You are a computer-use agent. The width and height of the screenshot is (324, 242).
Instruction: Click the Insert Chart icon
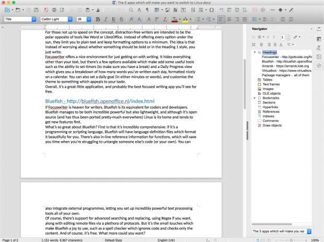[x=176, y=10]
